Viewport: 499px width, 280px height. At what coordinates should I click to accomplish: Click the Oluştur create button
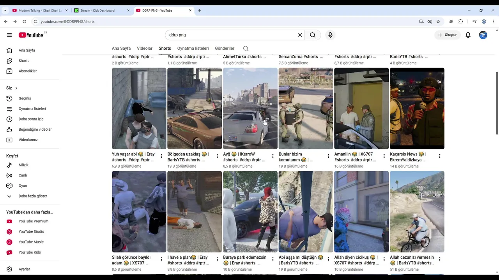pos(447,35)
